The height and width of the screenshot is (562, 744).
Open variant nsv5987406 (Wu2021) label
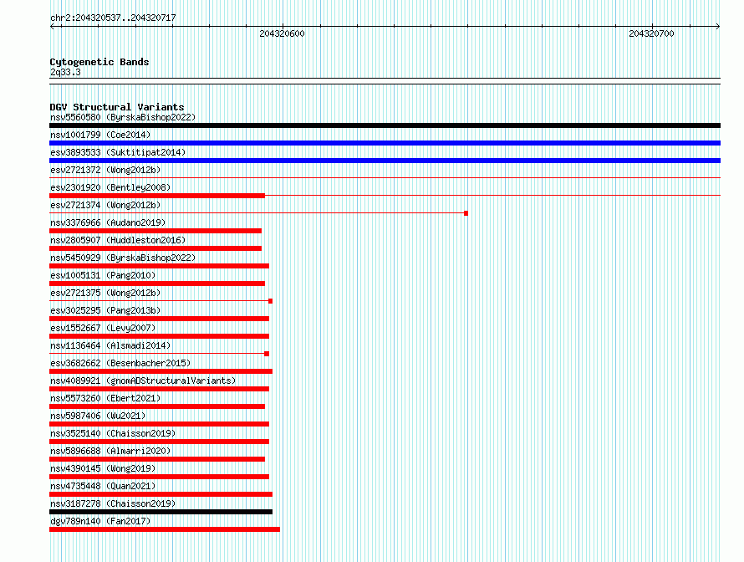[98, 416]
